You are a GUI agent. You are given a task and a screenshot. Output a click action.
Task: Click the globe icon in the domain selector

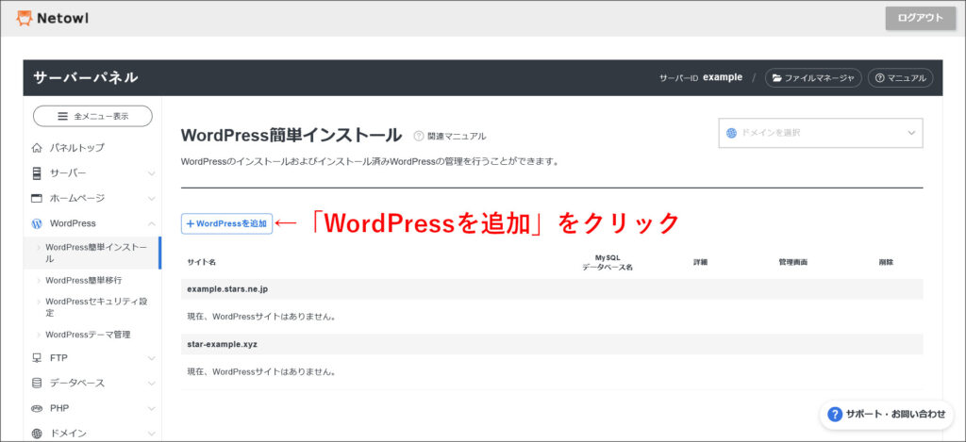point(732,133)
